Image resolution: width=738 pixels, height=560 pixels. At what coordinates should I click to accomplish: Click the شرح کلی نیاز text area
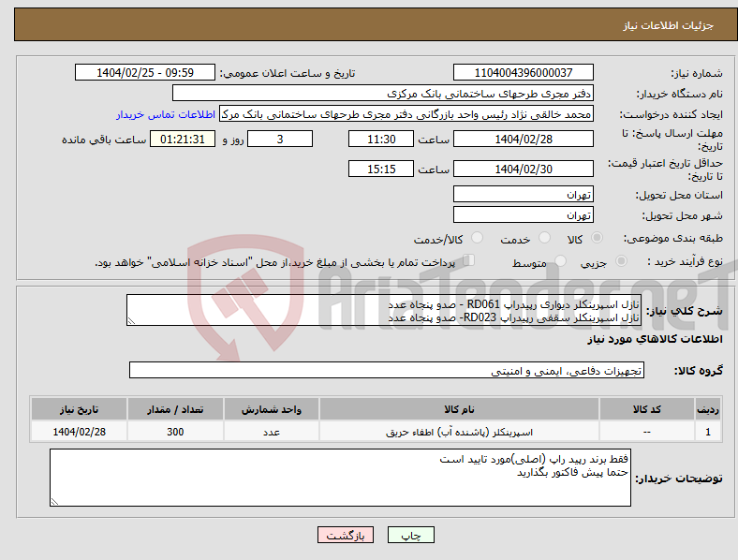click(x=384, y=310)
